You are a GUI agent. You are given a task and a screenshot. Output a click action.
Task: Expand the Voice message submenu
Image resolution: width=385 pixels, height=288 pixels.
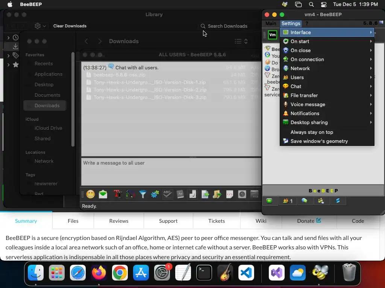[x=327, y=104]
